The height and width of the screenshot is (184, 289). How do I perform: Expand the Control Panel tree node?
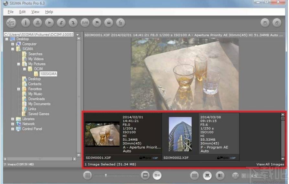point(13,129)
